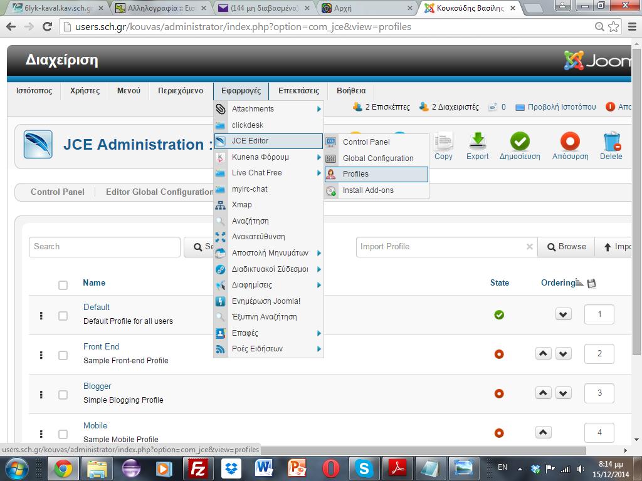
Task: Check the Front End profile checkbox
Action: (63, 355)
